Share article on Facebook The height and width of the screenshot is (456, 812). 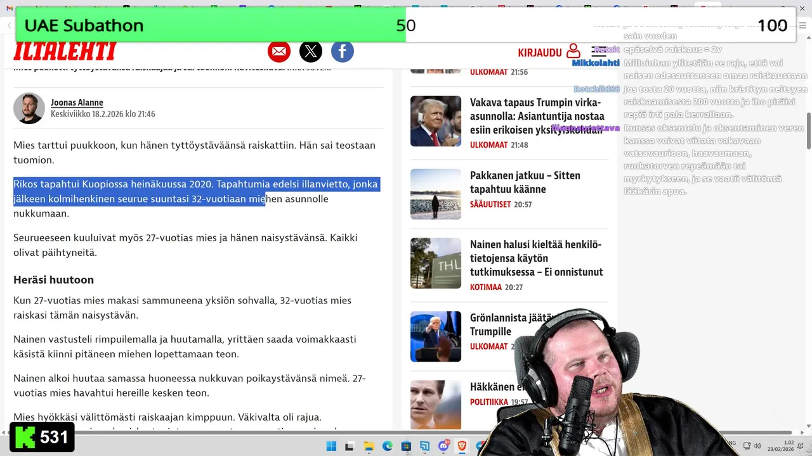click(343, 51)
